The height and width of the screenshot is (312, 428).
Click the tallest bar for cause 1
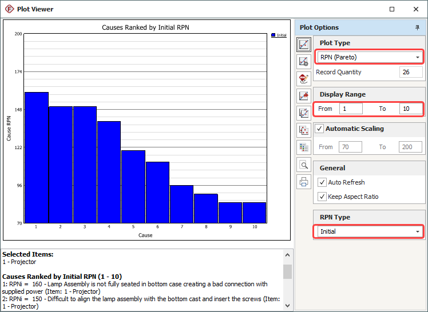(x=36, y=157)
